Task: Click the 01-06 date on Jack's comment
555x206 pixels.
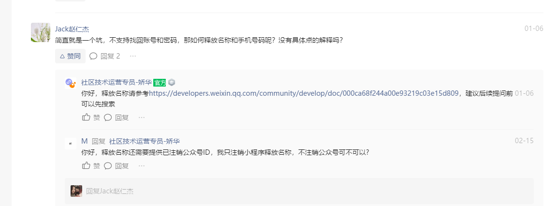Action: click(x=534, y=29)
